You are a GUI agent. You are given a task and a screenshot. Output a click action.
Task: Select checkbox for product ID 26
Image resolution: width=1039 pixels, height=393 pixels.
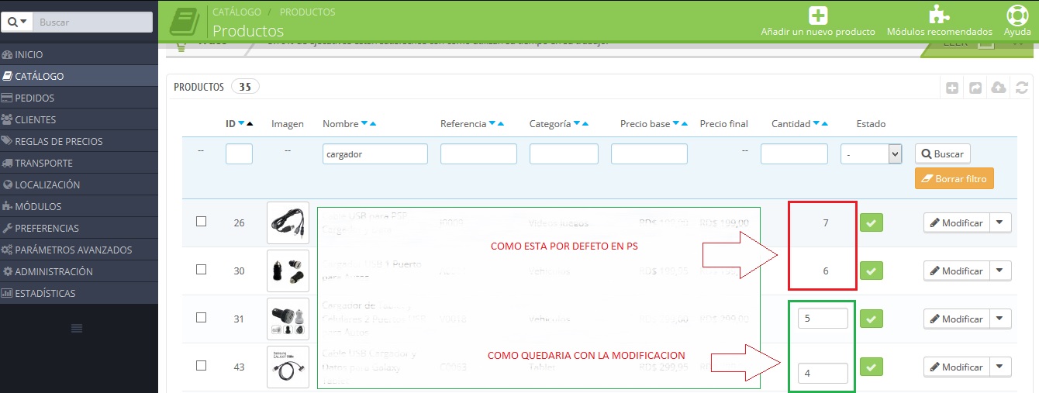(x=202, y=222)
